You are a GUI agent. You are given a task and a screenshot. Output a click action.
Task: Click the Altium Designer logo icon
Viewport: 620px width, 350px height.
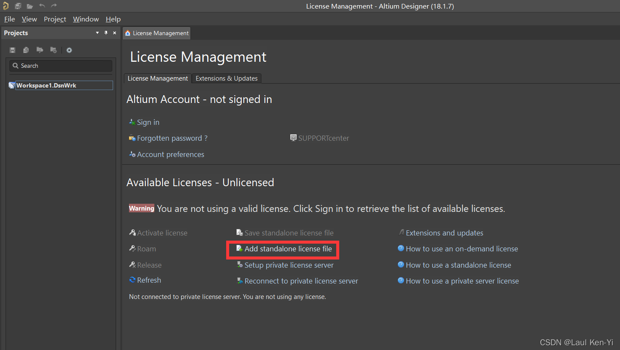point(6,6)
